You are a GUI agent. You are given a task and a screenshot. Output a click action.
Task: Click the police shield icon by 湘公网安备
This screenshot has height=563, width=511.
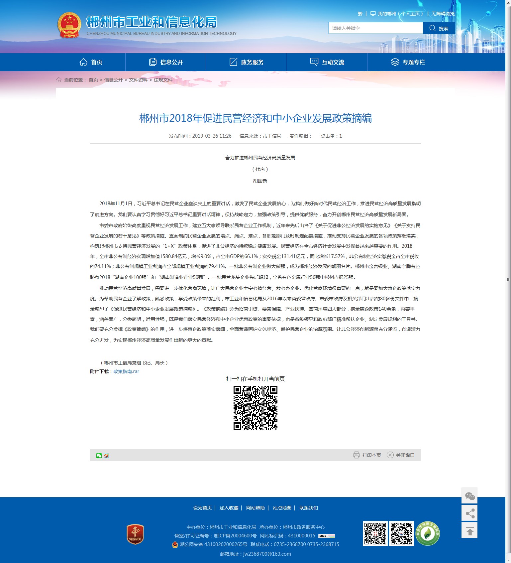(x=175, y=545)
